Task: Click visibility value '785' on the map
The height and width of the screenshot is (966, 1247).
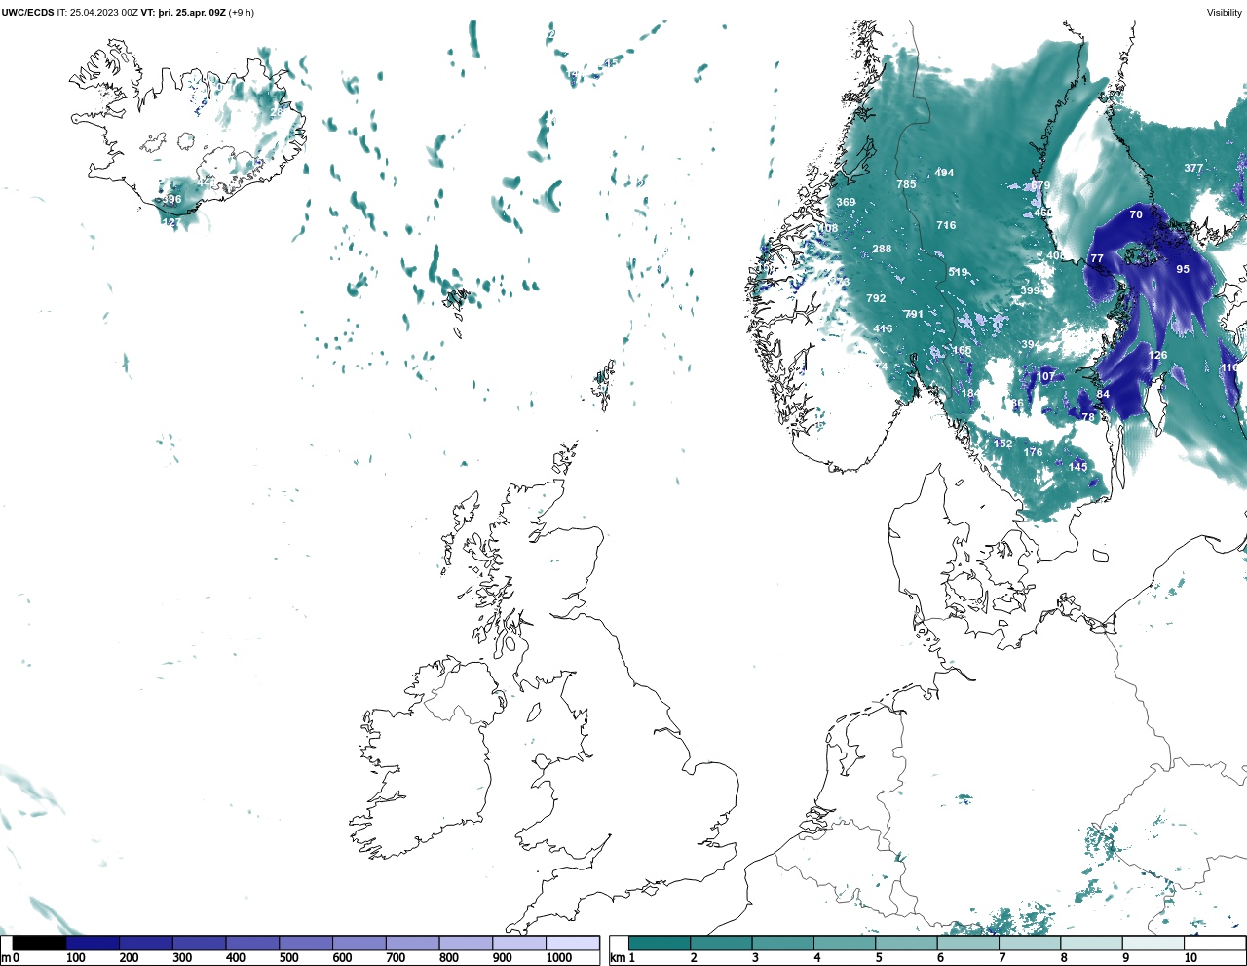Action: (906, 184)
